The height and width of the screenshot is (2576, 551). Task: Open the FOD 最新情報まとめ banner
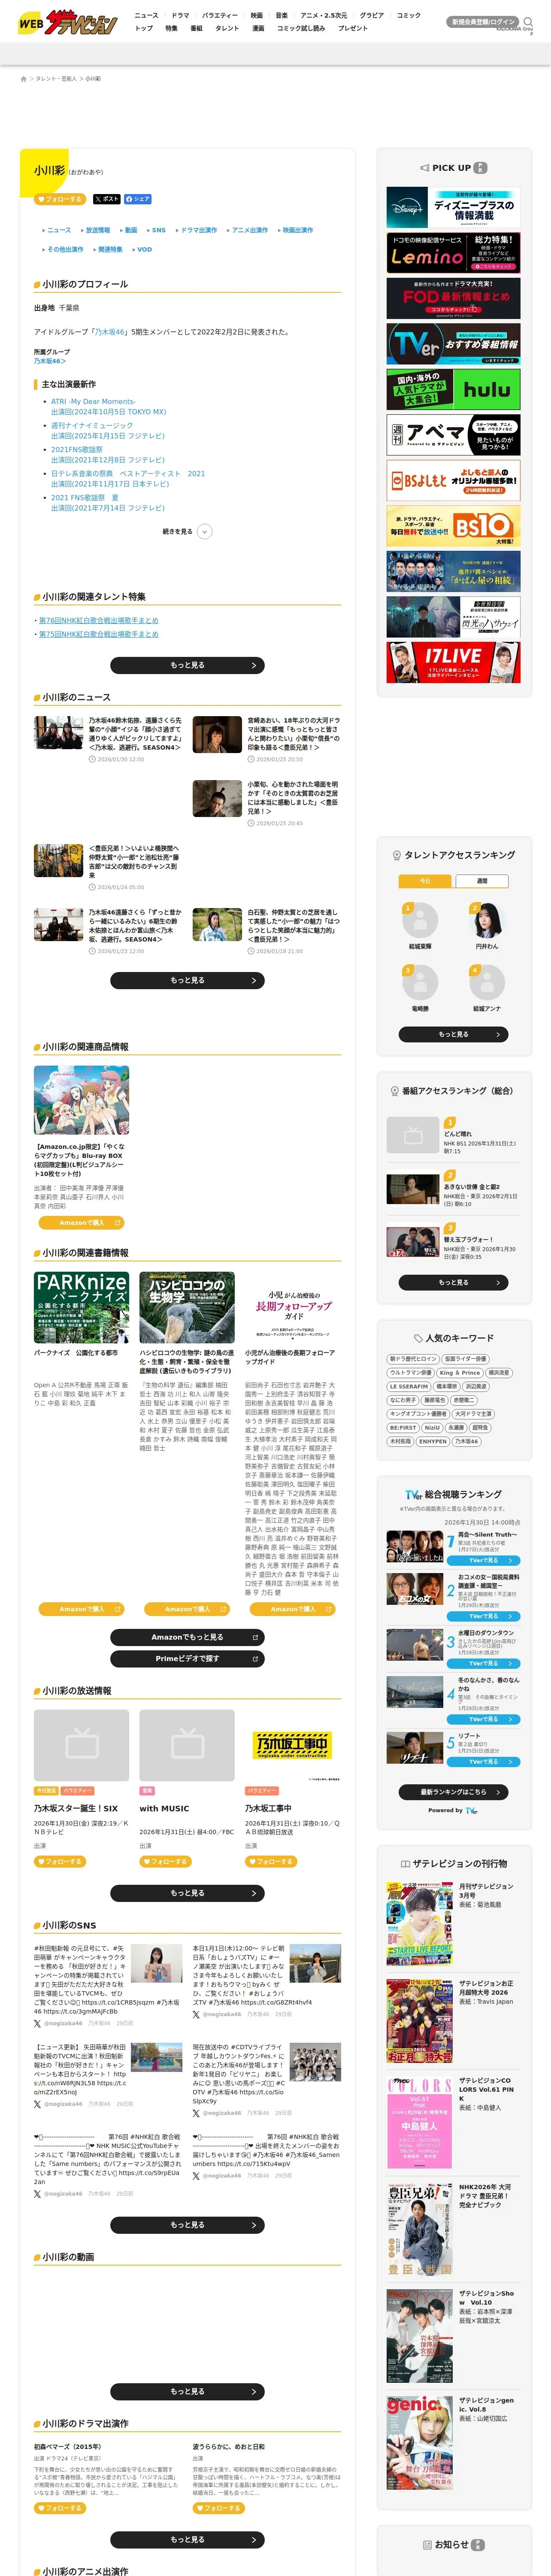pos(453,298)
